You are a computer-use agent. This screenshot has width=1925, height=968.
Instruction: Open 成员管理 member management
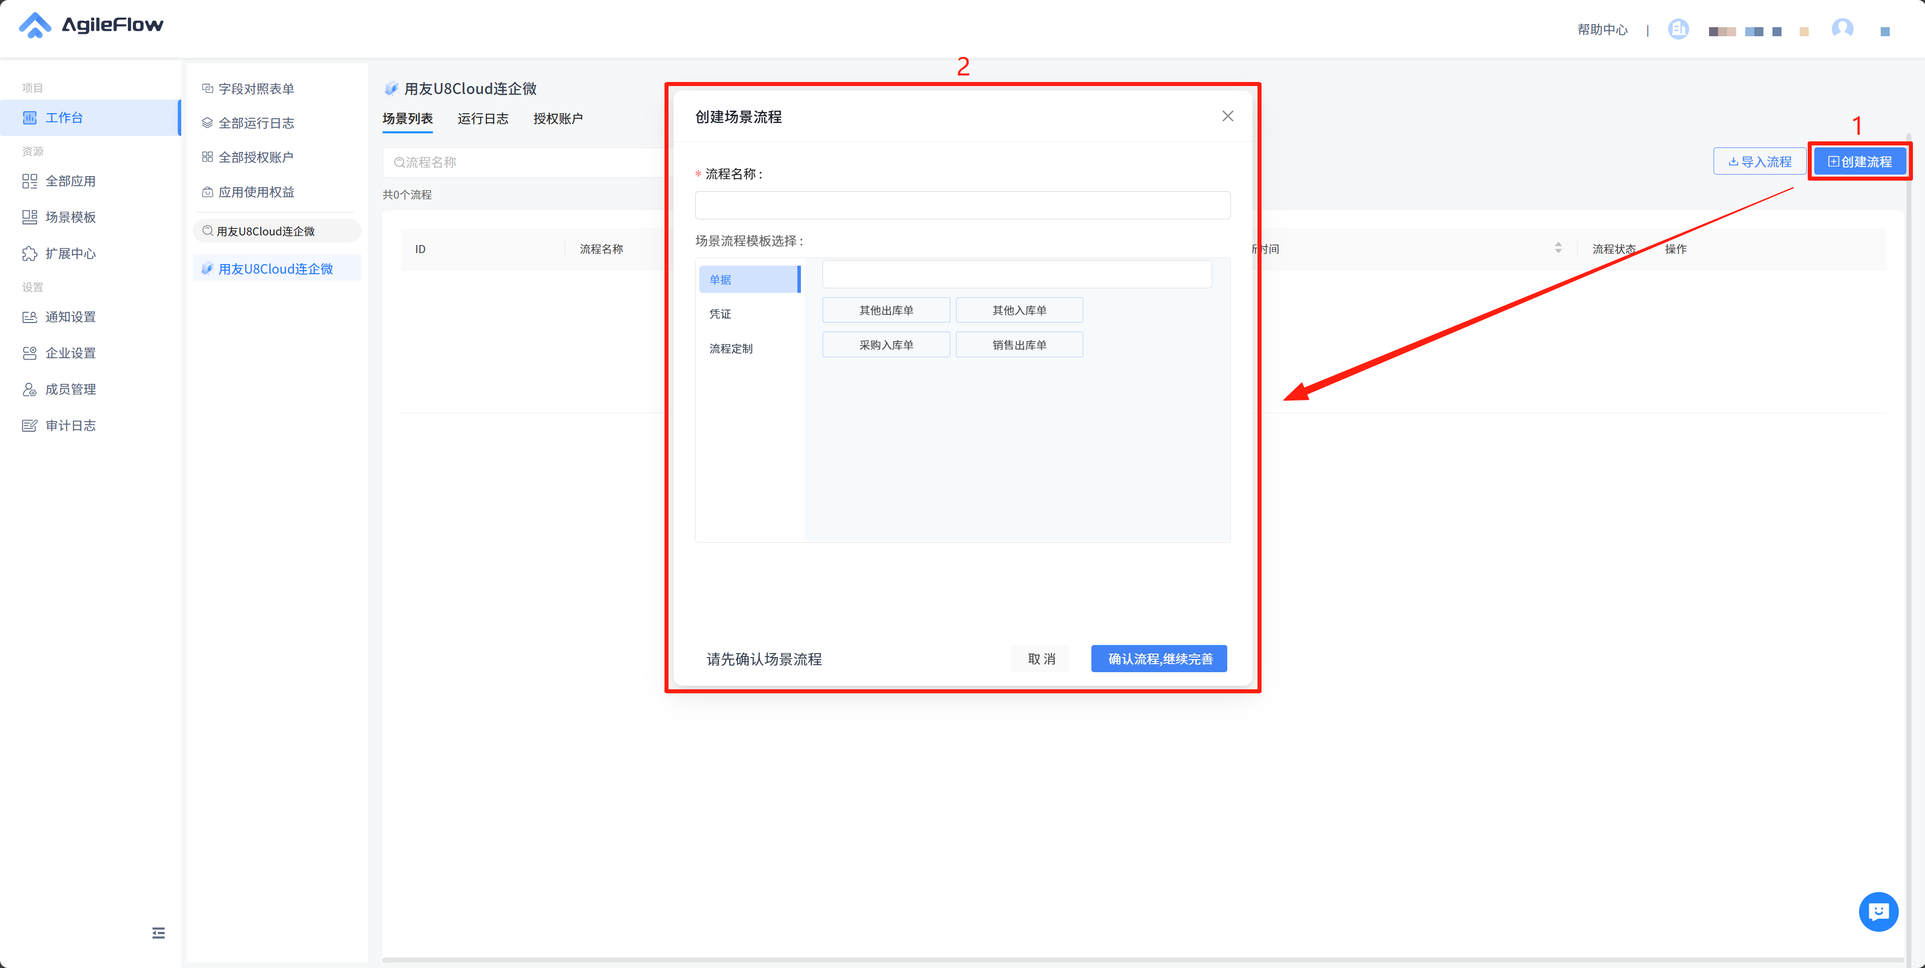[x=70, y=390]
